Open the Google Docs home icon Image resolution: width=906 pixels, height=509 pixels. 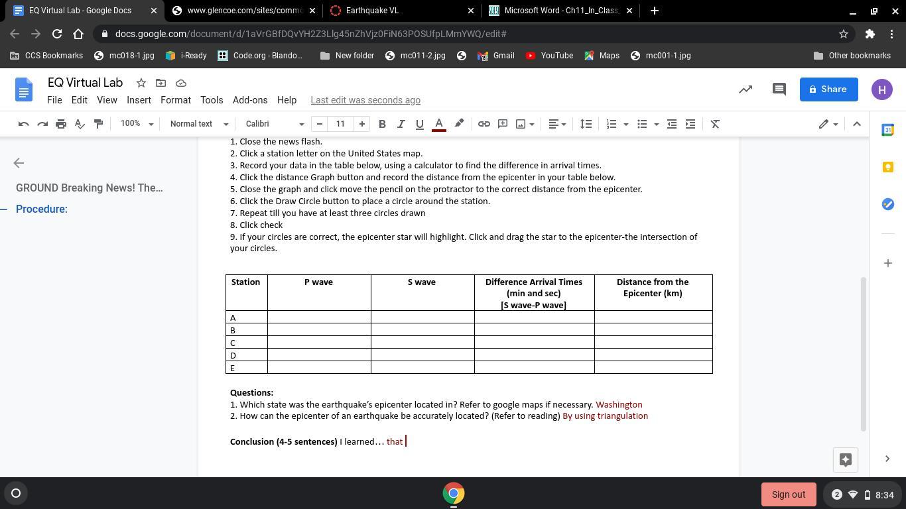coord(23,90)
